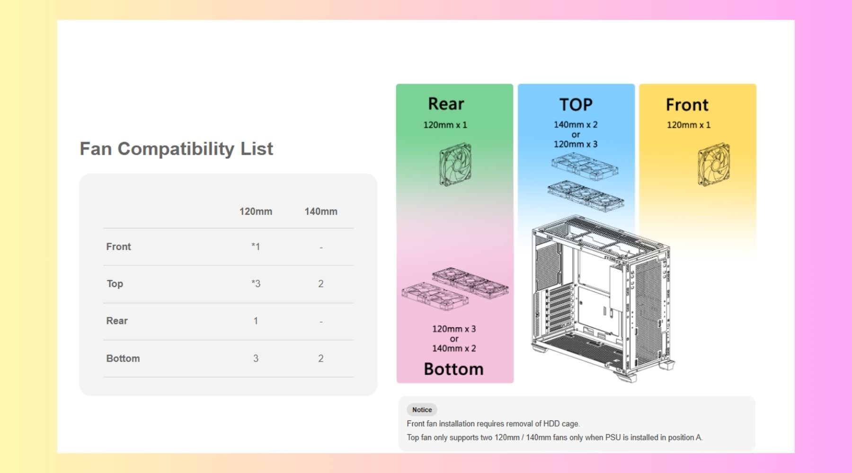
Task: Select the two-fan illustration in the TOP panel
Action: pos(585,166)
